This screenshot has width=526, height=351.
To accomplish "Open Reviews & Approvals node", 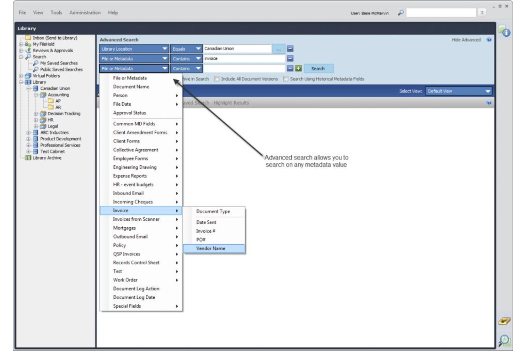I will pyautogui.click(x=53, y=50).
